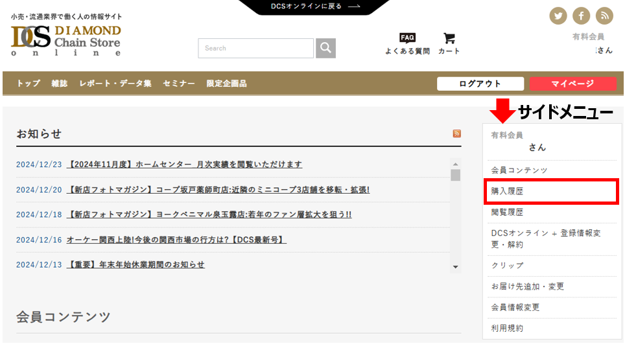Viewport: 625px width, 346px height.
Task: Click the Diamond Chain Store logo
Action: [66, 39]
